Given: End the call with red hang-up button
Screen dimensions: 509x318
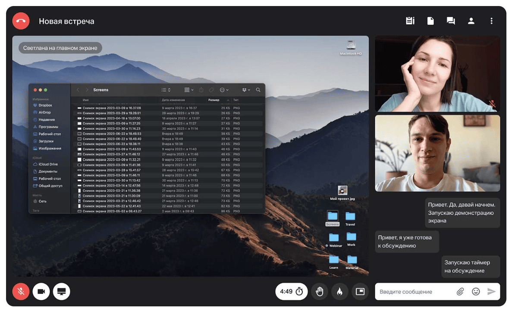Looking at the screenshot, I should [x=21, y=21].
